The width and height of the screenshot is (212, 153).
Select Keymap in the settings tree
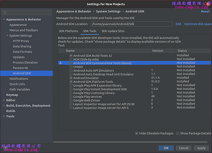12,95
